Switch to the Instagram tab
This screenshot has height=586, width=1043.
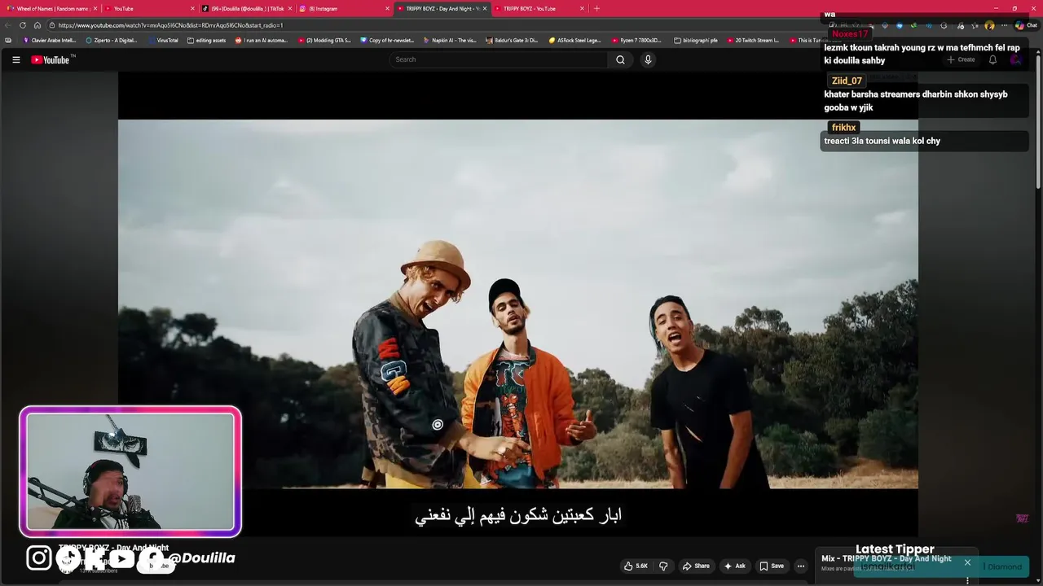click(342, 8)
